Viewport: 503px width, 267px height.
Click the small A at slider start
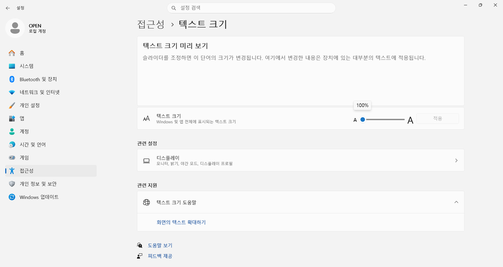(x=355, y=120)
